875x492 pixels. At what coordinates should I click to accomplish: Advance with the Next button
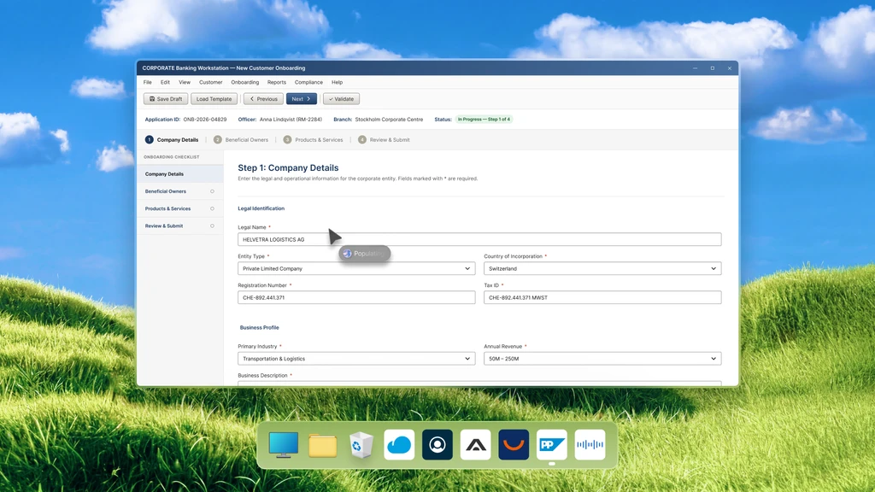point(302,99)
